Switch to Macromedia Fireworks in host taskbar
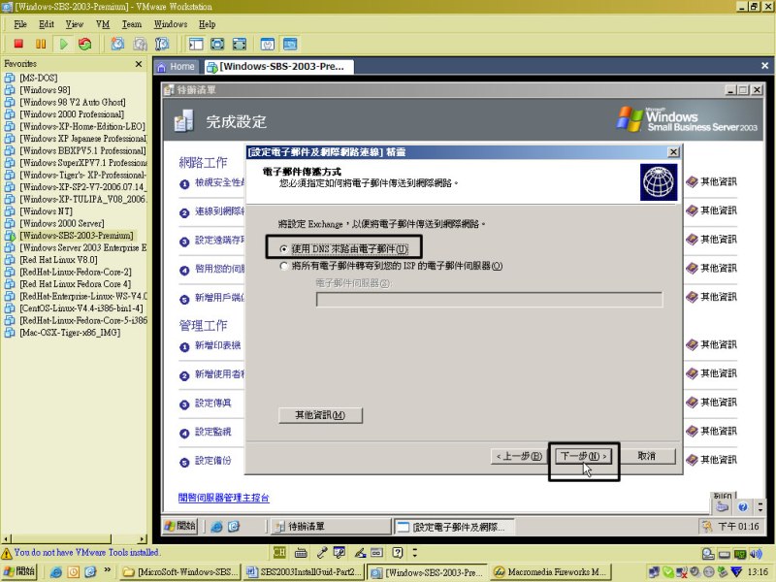 pyautogui.click(x=551, y=572)
